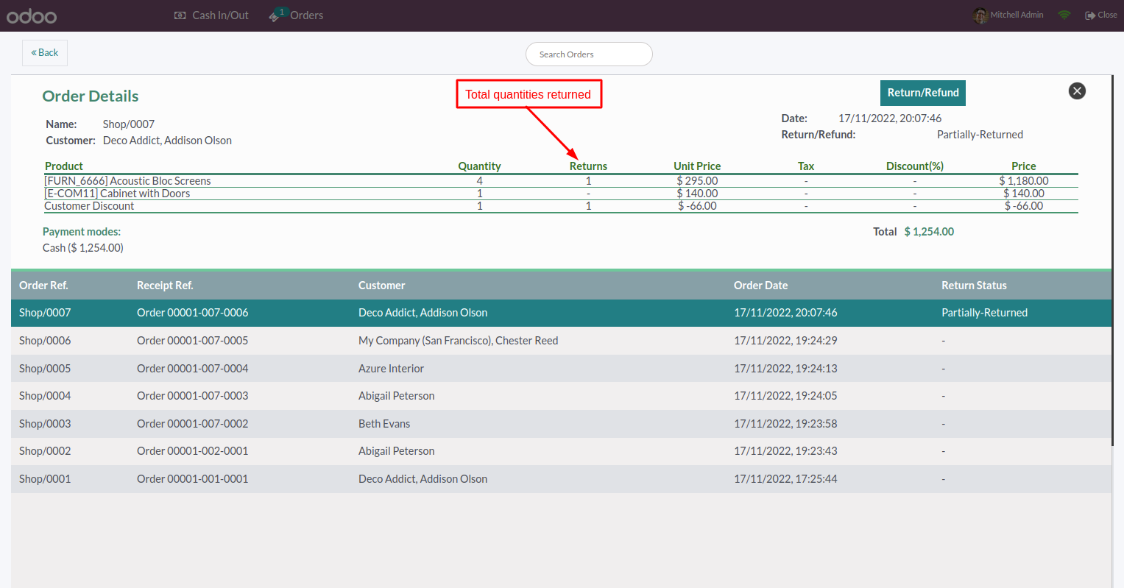Screen dimensions: 1124x588
Task: Click the Order Details heading
Action: [x=91, y=96]
